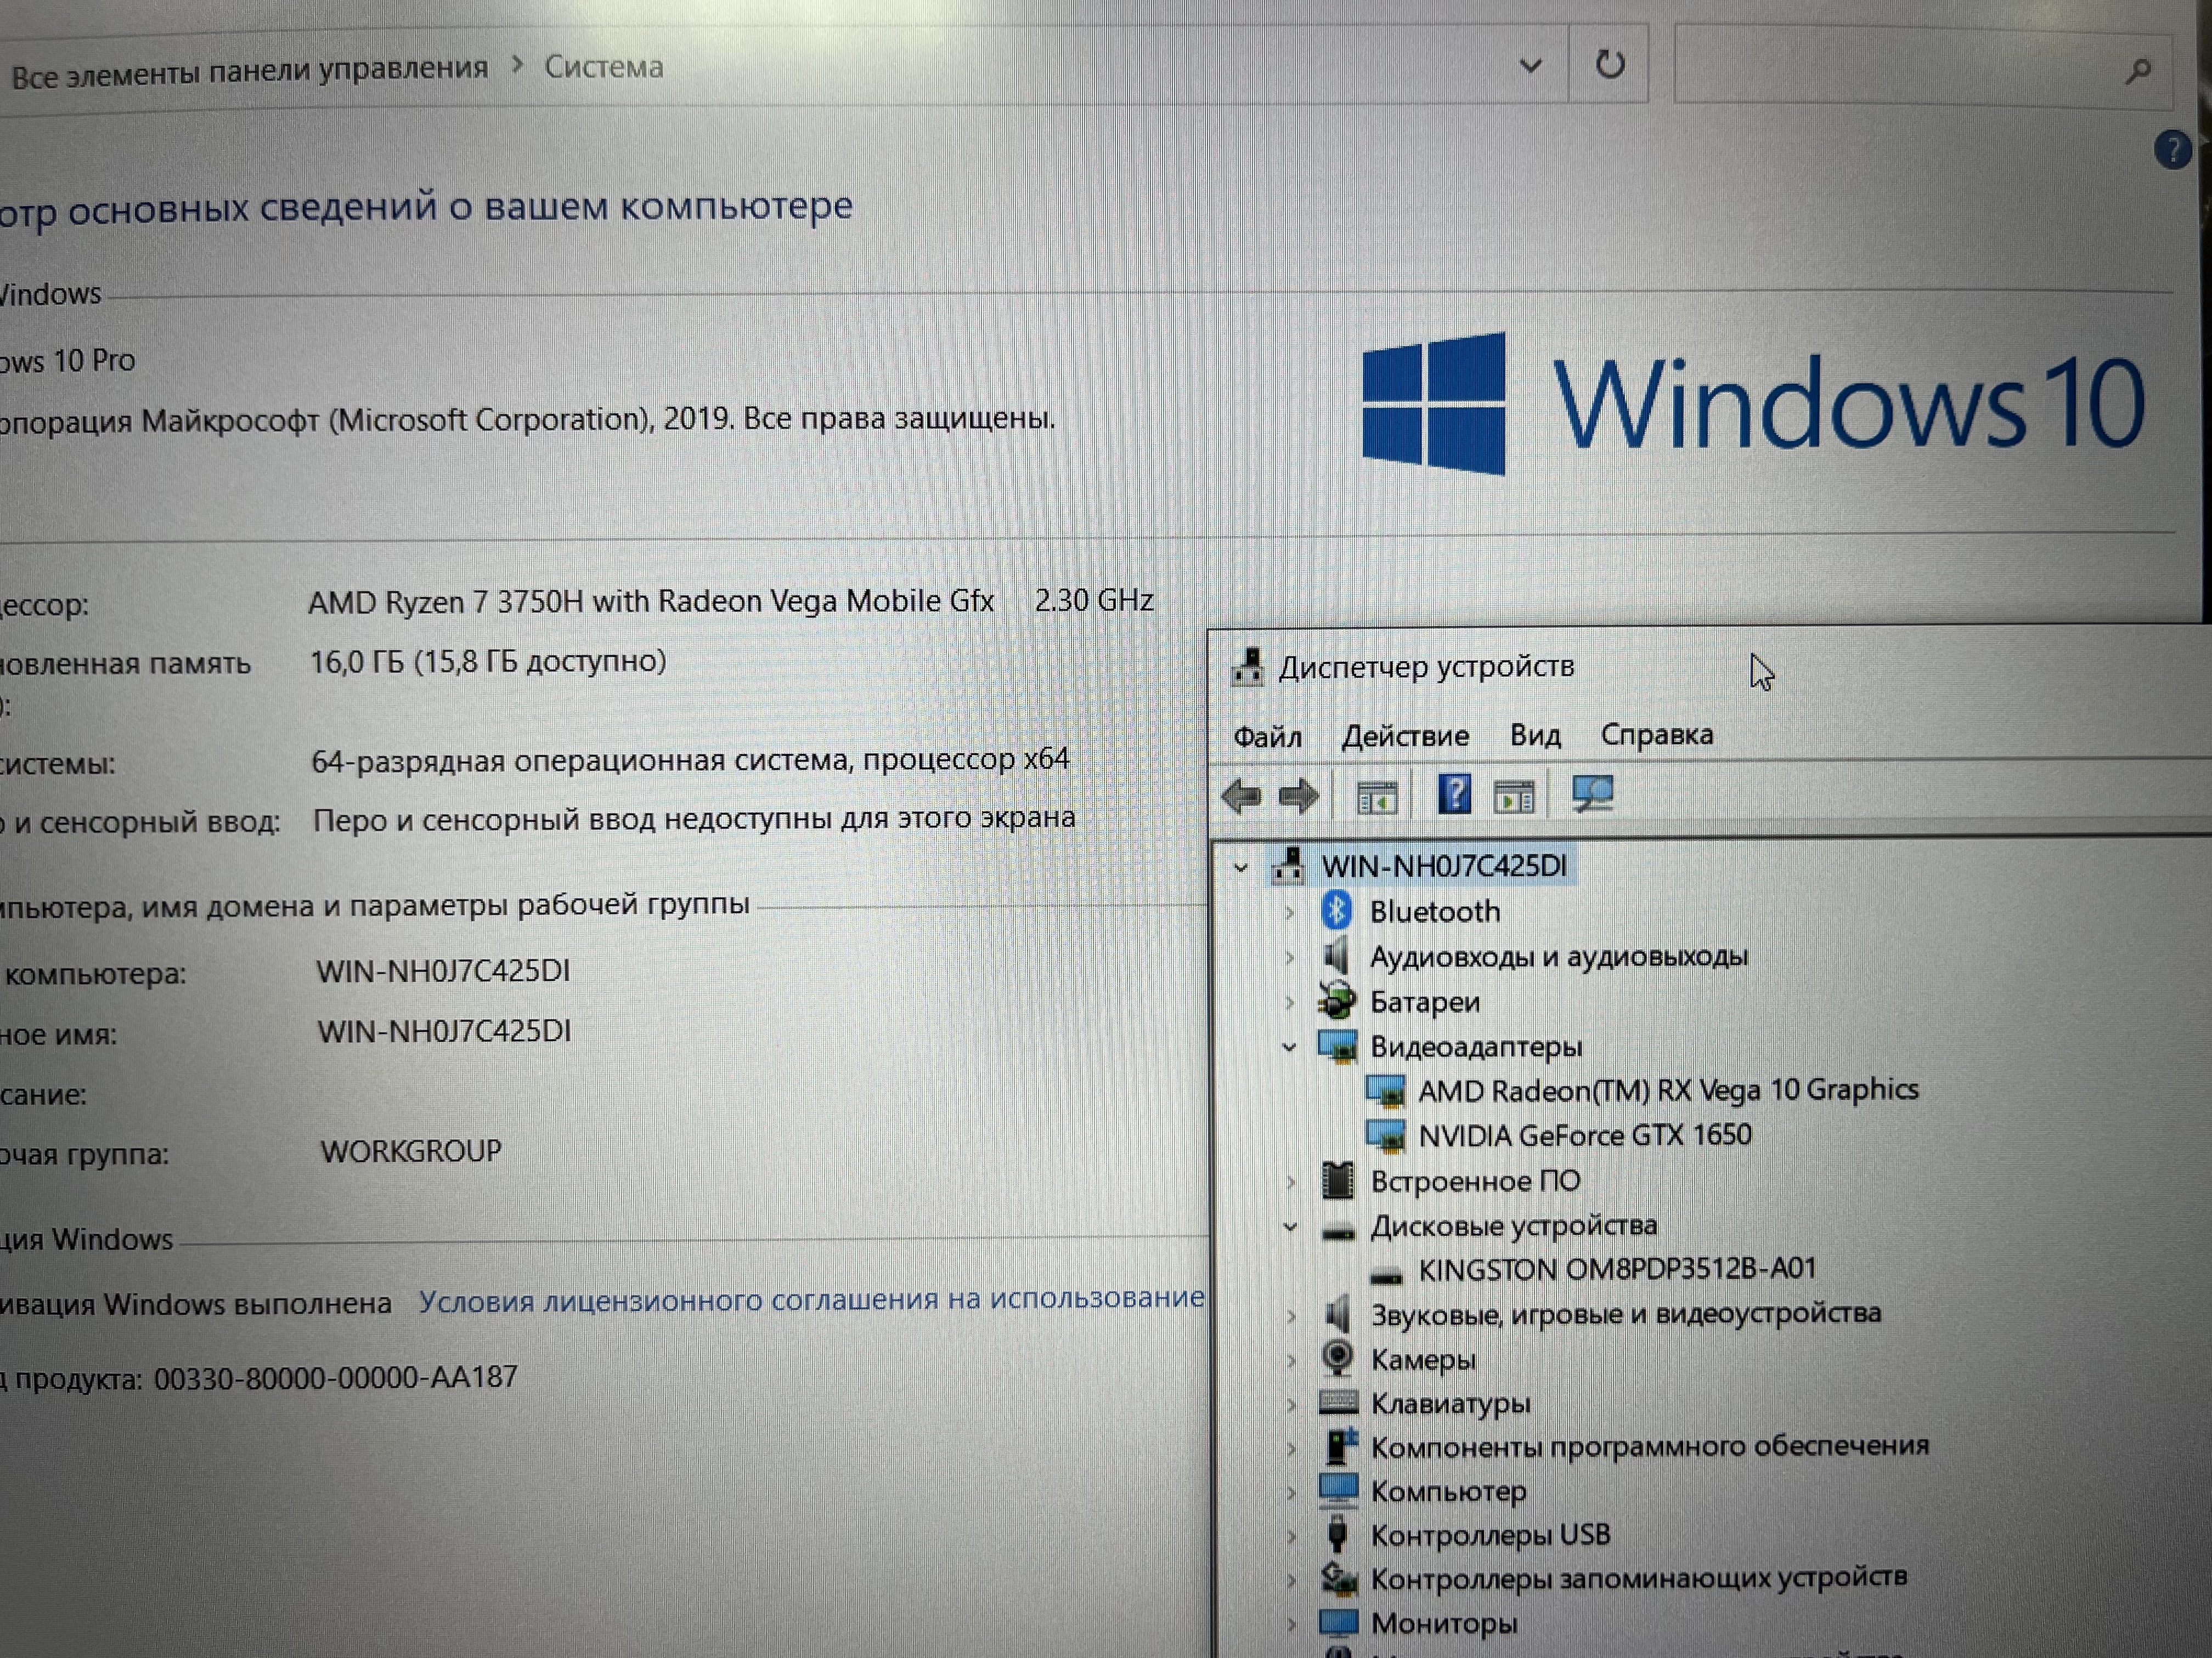The width and height of the screenshot is (2212, 1658).
Task: Select KINGSTON OM8PDP3512B-A01 disk drive
Action: coord(1616,1269)
